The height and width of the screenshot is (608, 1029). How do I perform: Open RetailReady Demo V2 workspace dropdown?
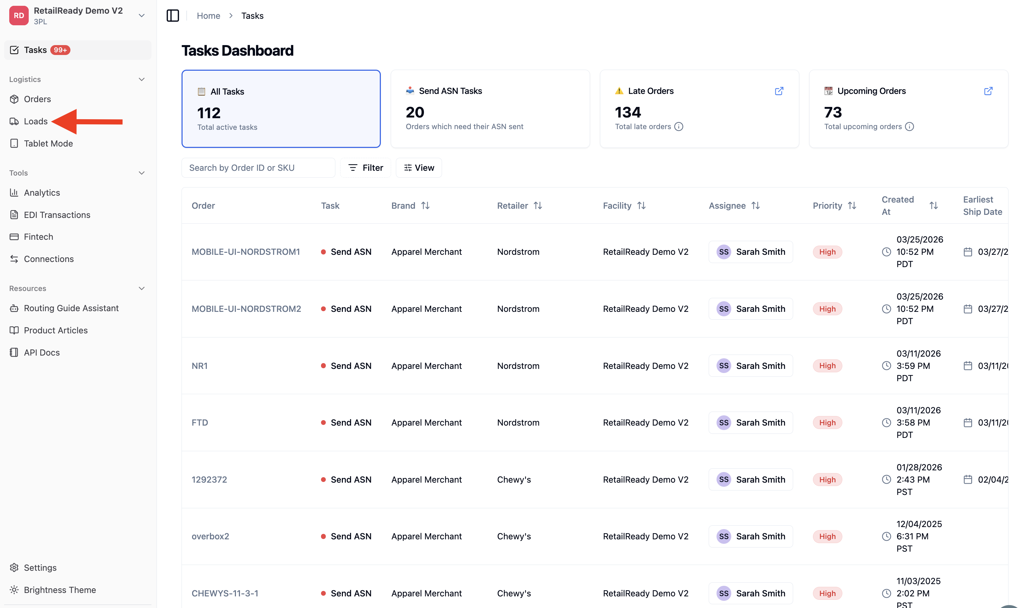[142, 16]
